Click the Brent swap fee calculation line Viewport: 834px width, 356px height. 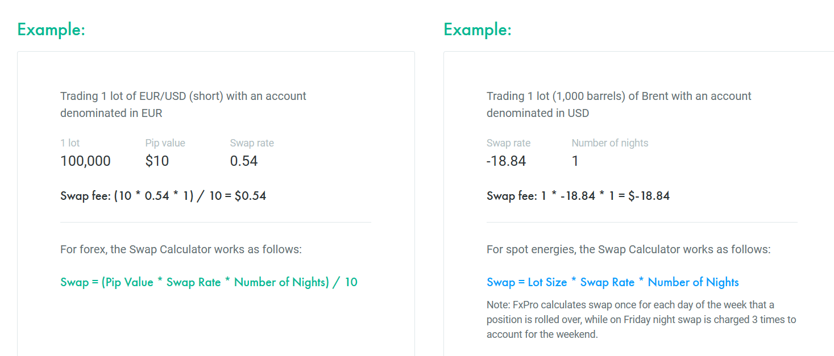(578, 196)
